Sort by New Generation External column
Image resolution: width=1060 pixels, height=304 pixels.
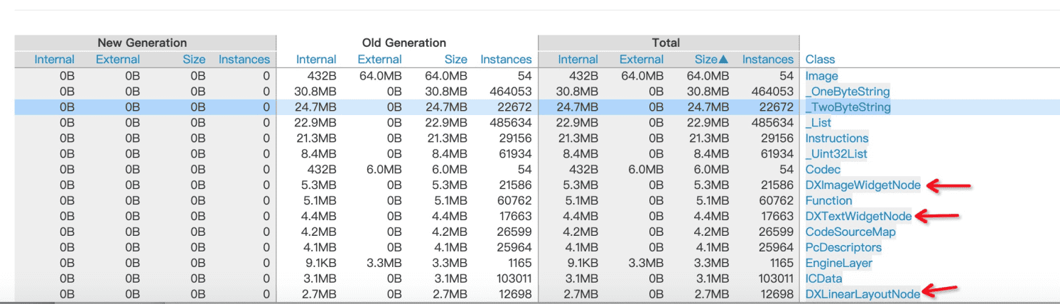click(118, 60)
